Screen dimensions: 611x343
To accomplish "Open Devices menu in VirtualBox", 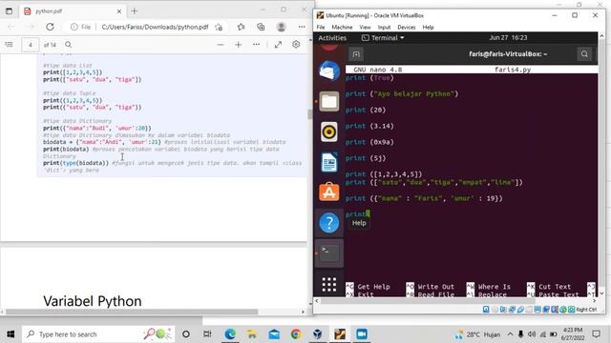I will point(407,28).
